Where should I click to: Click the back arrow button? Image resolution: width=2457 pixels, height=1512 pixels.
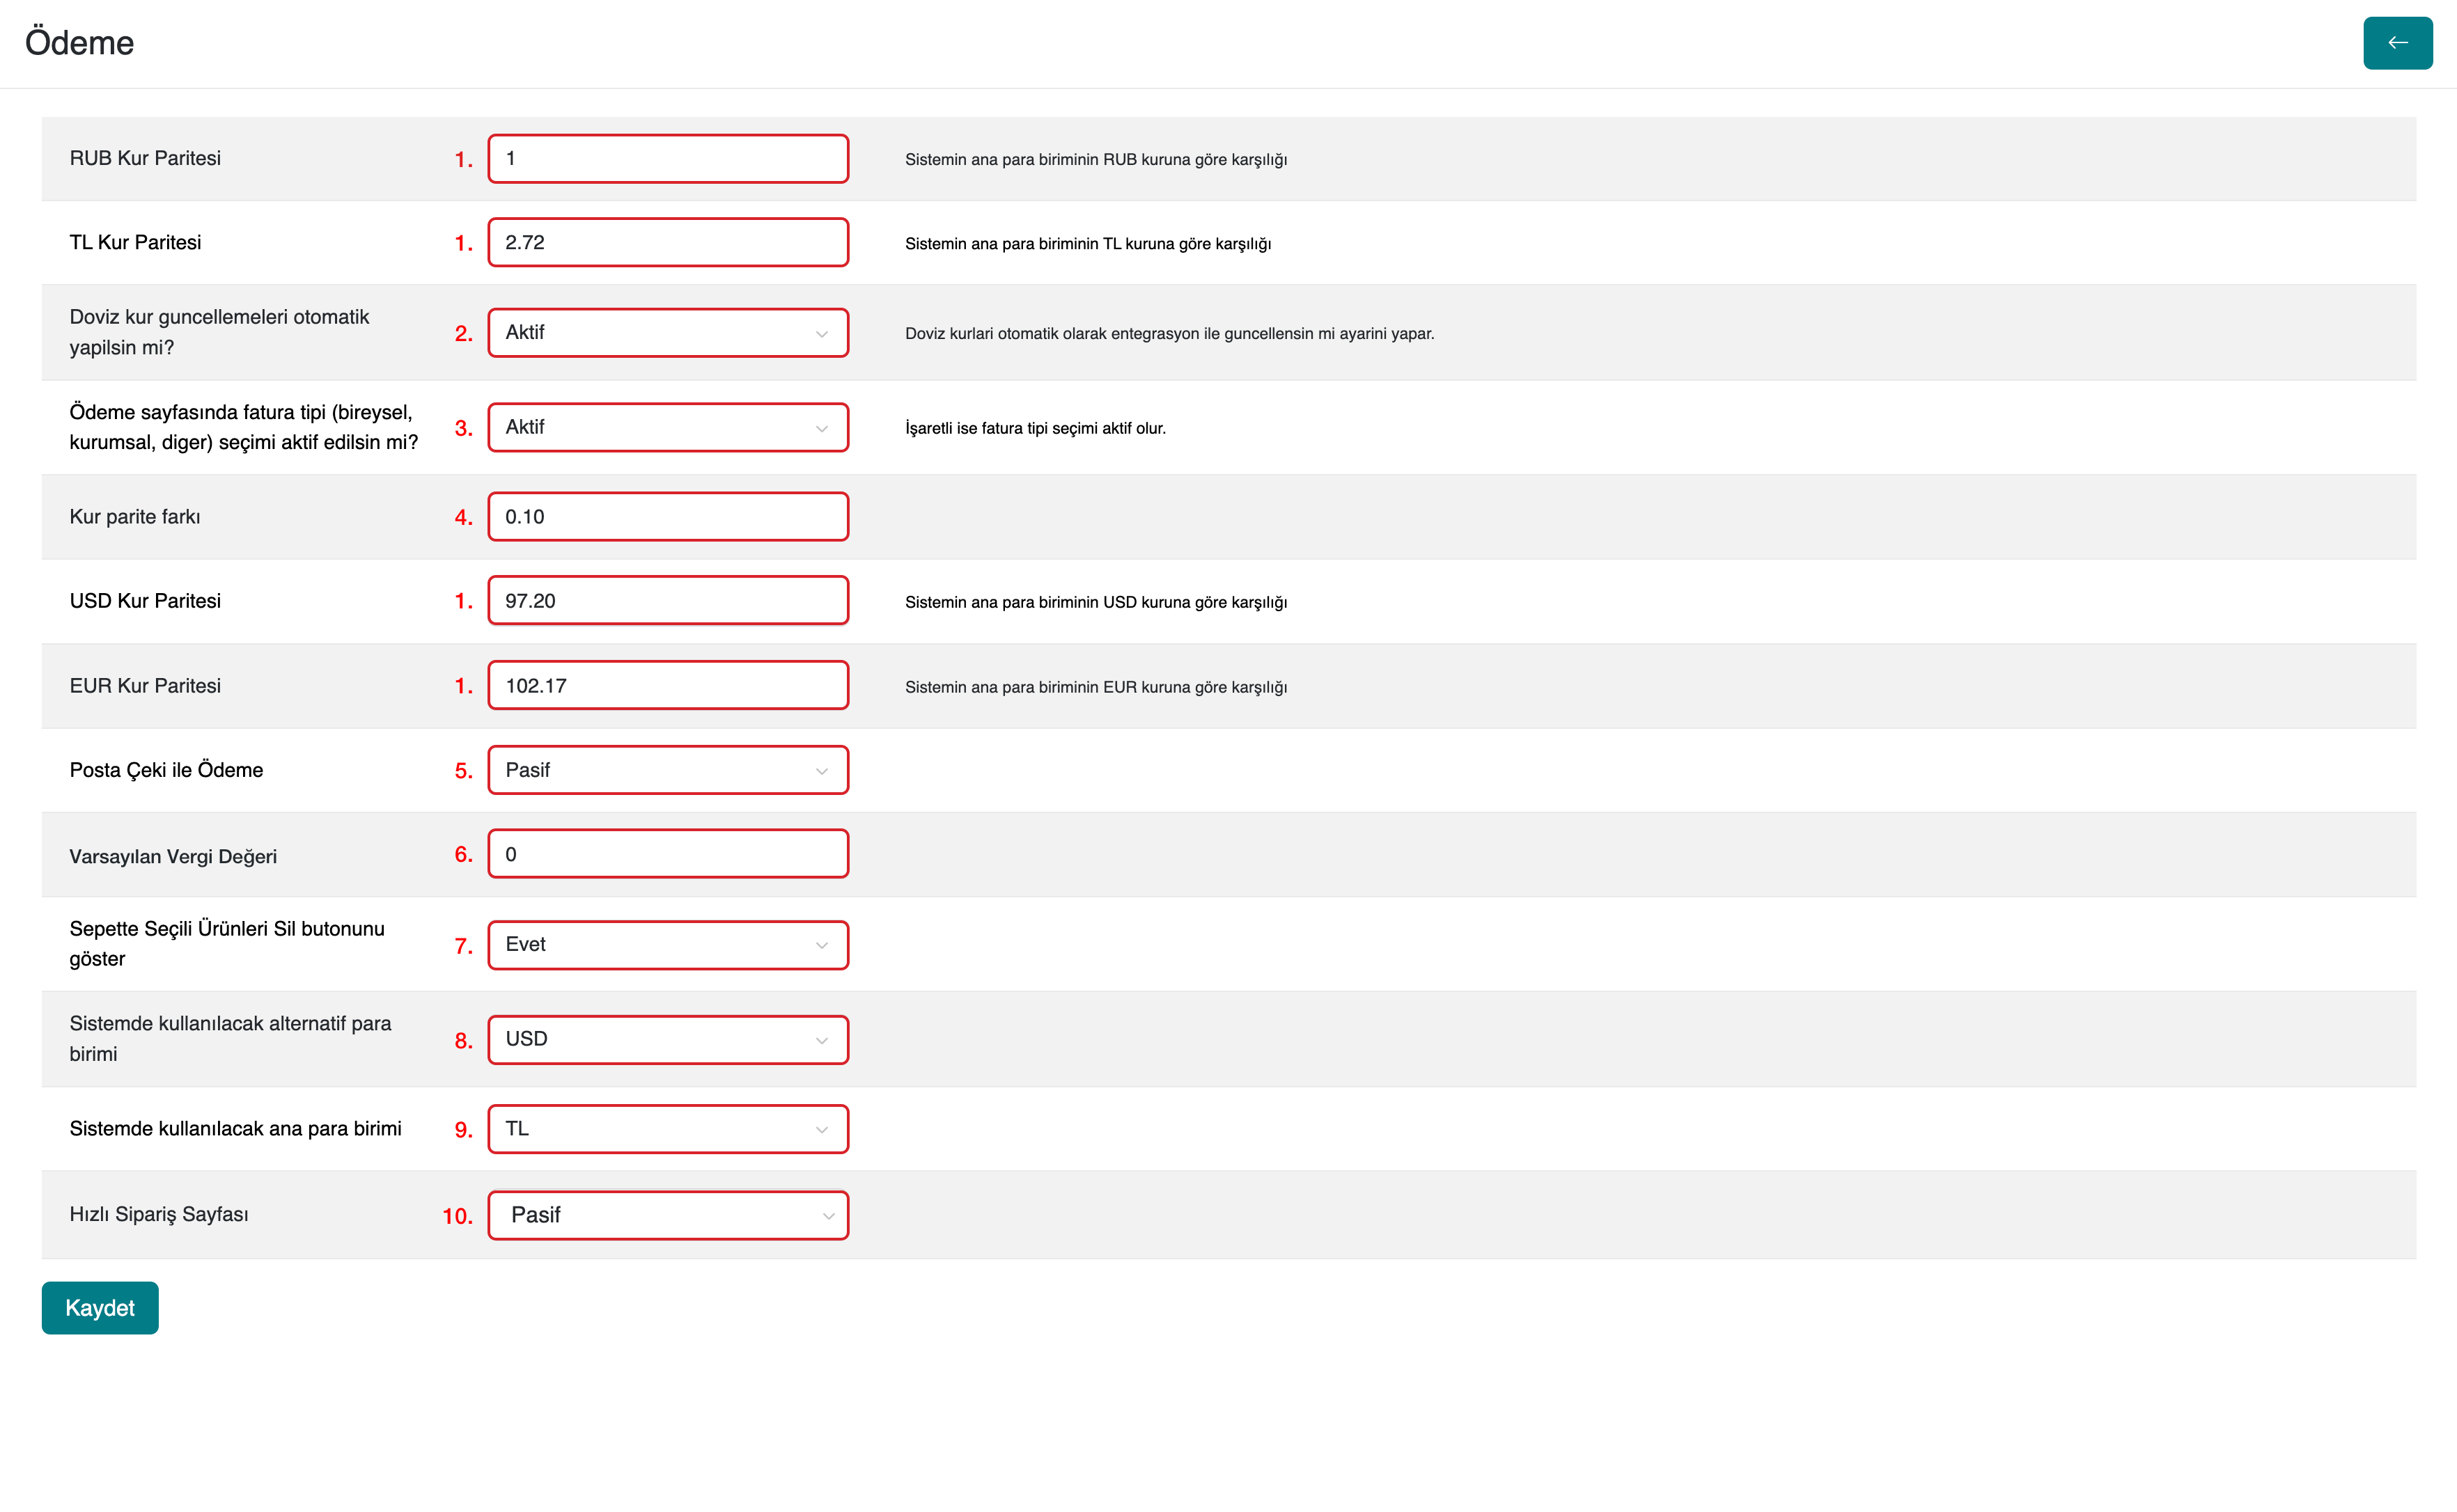pyautogui.click(x=2397, y=43)
